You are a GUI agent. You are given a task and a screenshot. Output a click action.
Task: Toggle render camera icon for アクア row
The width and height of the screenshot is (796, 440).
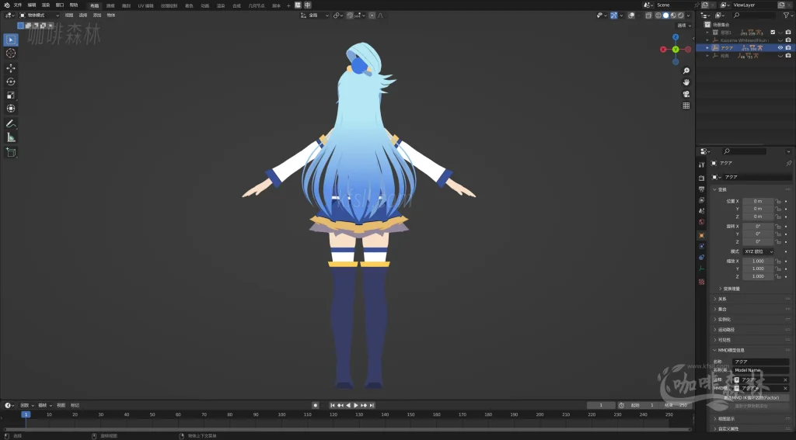tap(788, 47)
